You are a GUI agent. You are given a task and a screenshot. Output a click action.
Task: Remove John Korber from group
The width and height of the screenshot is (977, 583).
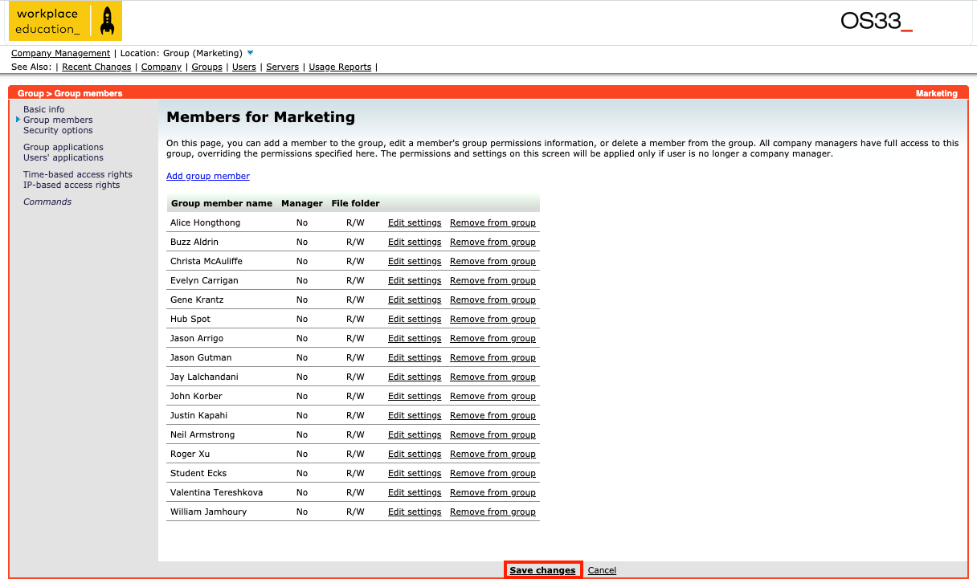(x=493, y=396)
